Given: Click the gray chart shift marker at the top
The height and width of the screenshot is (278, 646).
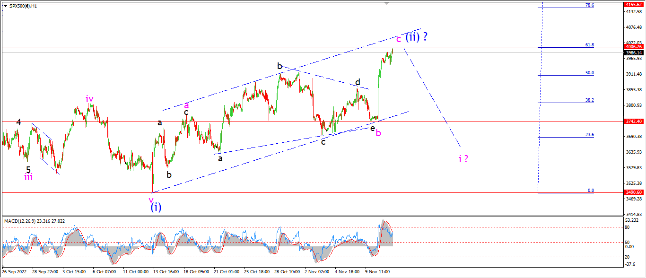Looking at the screenshot, I should (387, 3).
